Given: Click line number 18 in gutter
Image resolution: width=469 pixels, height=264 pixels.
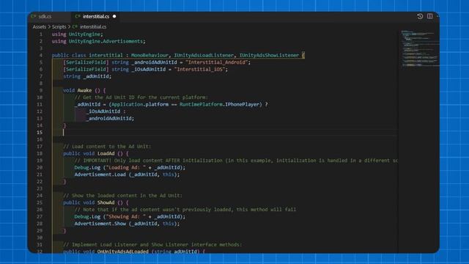Looking at the screenshot, I should point(40,153).
